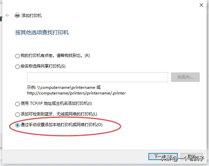Viewport: 209px width, 166px height.
Task: Click the label text 本地打印机或网络打印机(O)
Action: tap(78, 125)
